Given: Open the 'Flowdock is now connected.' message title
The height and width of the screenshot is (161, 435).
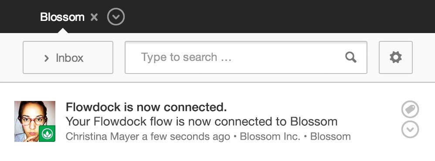Looking at the screenshot, I should (146, 107).
